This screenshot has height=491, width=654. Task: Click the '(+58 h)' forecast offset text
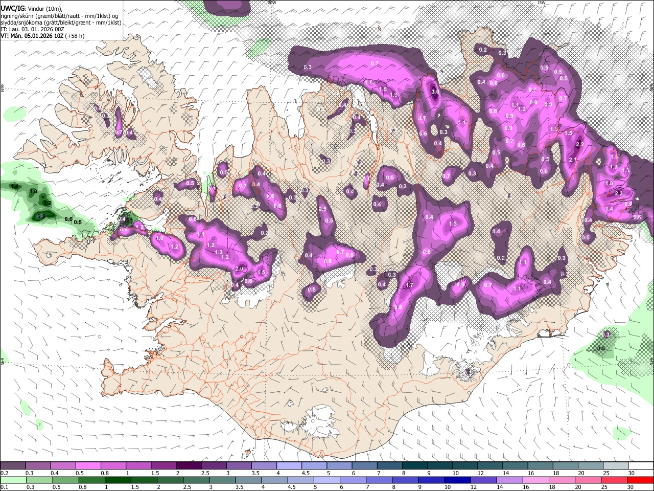tap(75, 36)
